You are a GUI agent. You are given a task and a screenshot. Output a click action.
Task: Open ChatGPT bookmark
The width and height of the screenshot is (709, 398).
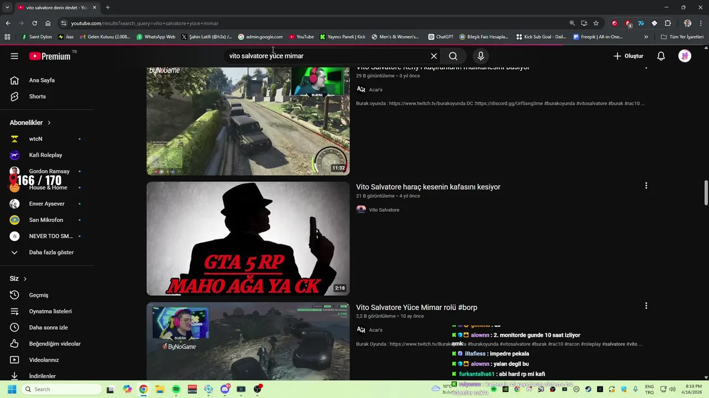(x=441, y=37)
